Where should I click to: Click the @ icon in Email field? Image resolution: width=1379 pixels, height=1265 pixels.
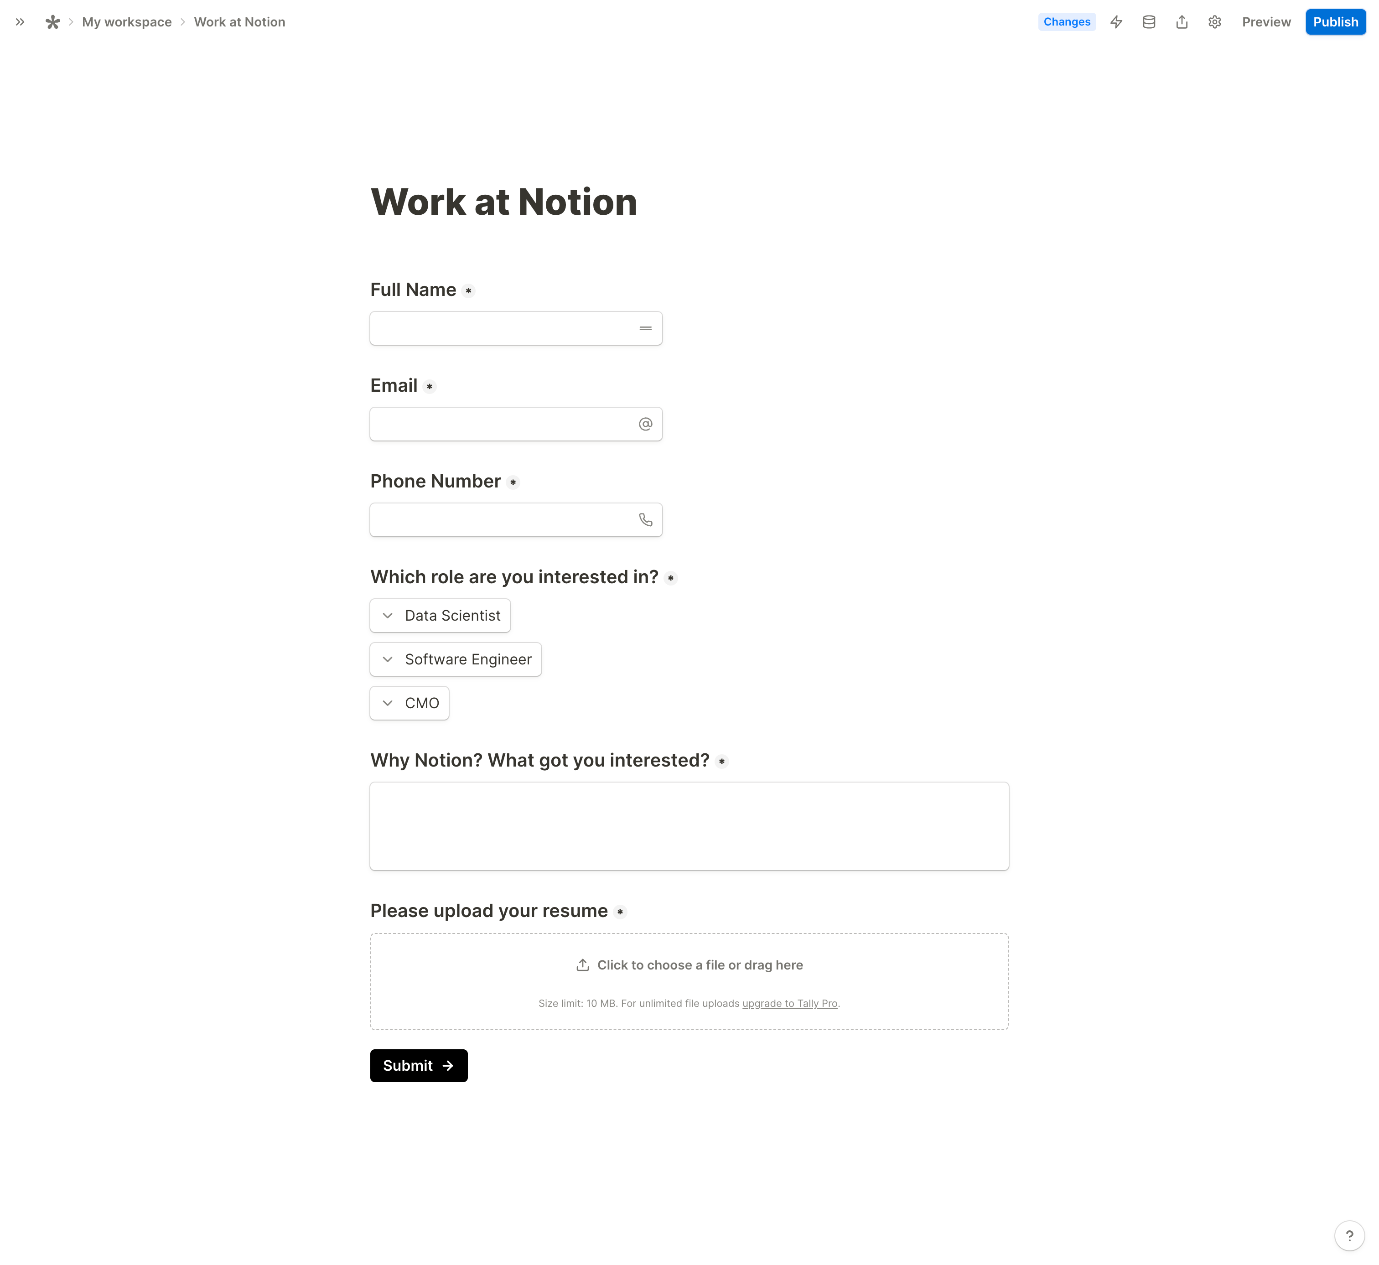tap(645, 425)
